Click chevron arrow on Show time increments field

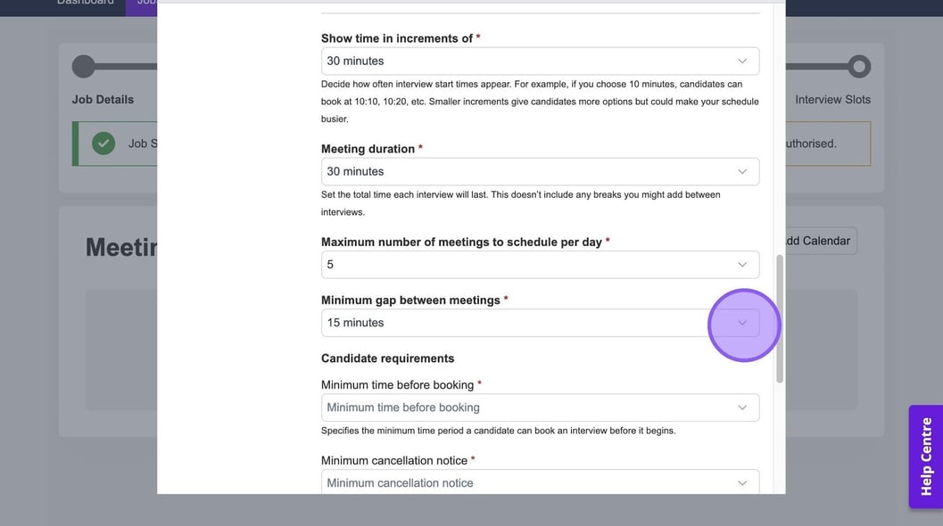(741, 62)
